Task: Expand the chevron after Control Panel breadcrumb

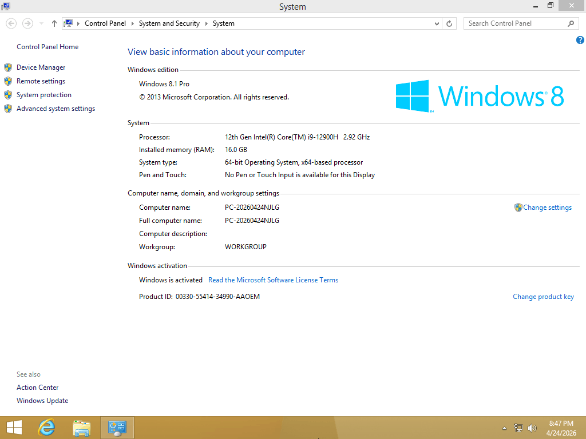Action: (132, 23)
